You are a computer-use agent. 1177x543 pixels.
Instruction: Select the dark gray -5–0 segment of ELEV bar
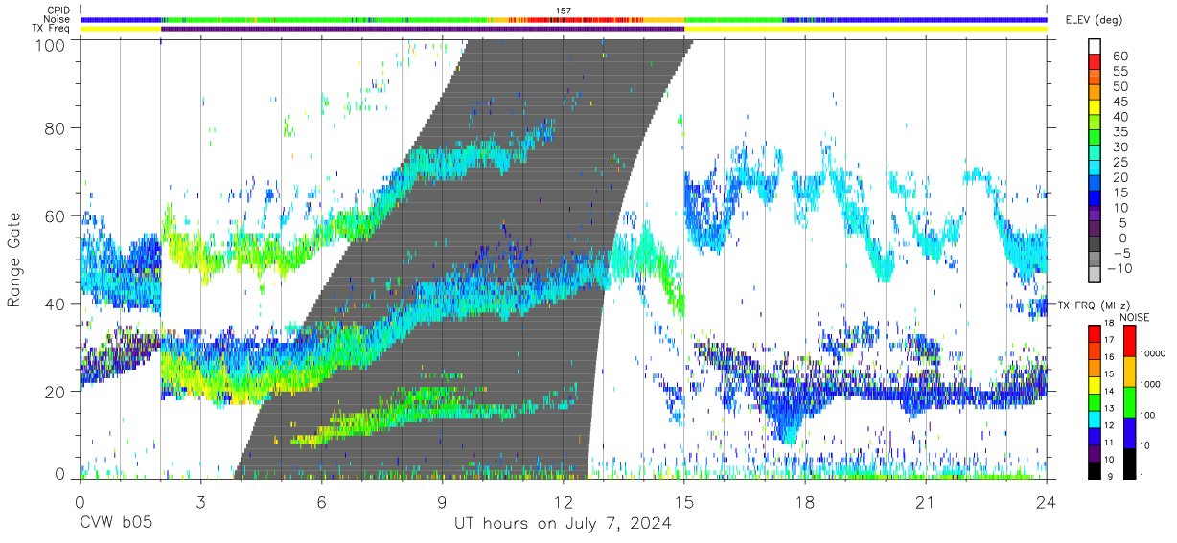[x=1095, y=243]
